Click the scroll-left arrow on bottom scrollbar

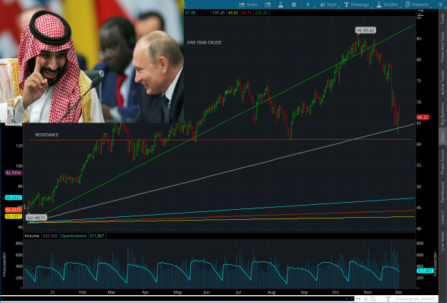pos(347,299)
